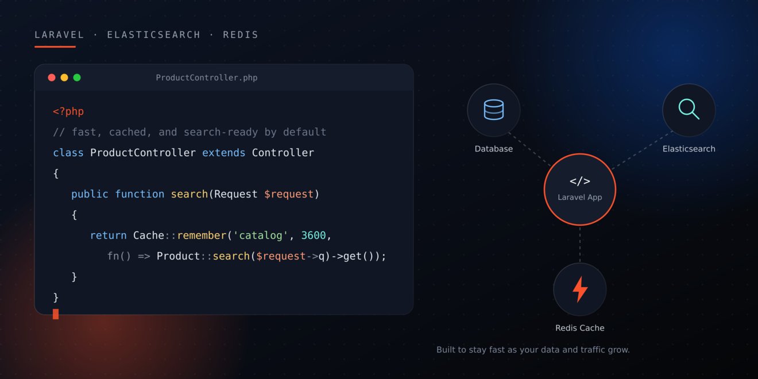The width and height of the screenshot is (758, 379).
Task: Click the number 3600 in code
Action: pos(314,235)
